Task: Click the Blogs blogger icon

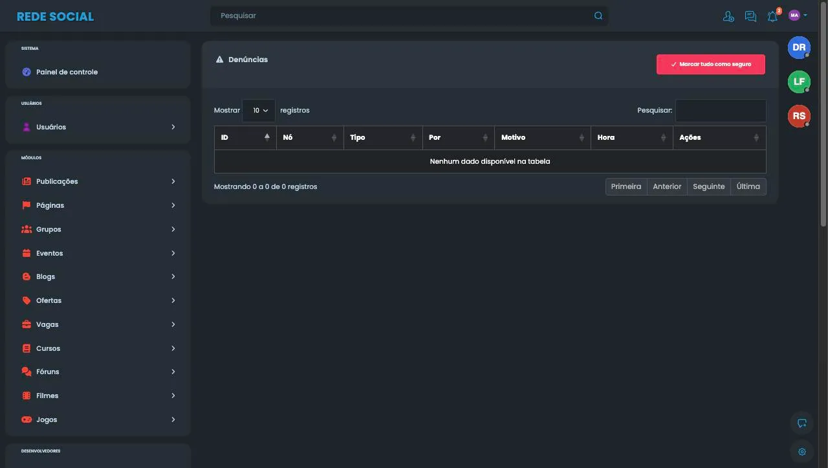Action: (27, 276)
